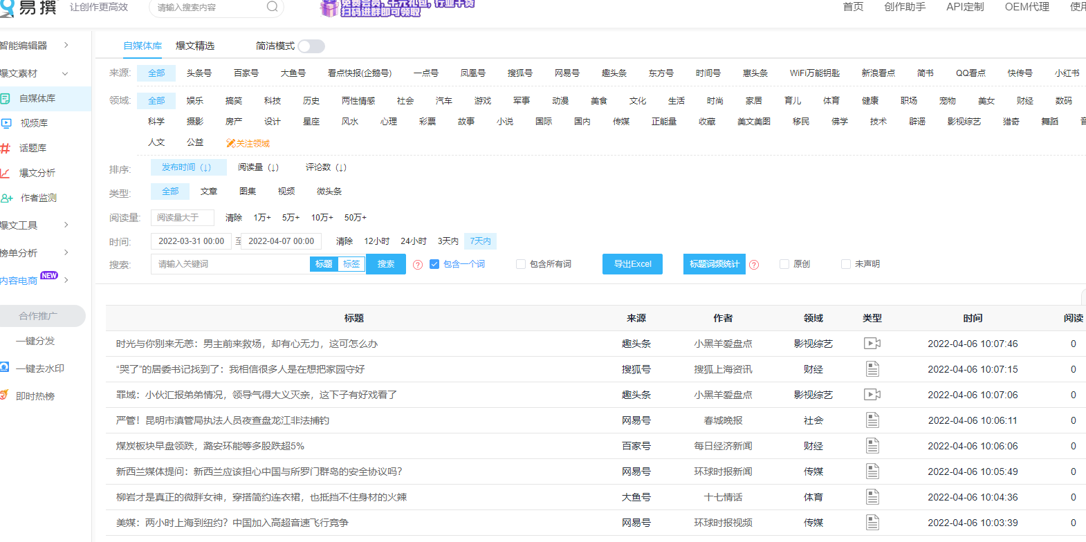Uncheck 包含一个词 checkbox
Viewport: 1086px width, 542px height.
(434, 264)
